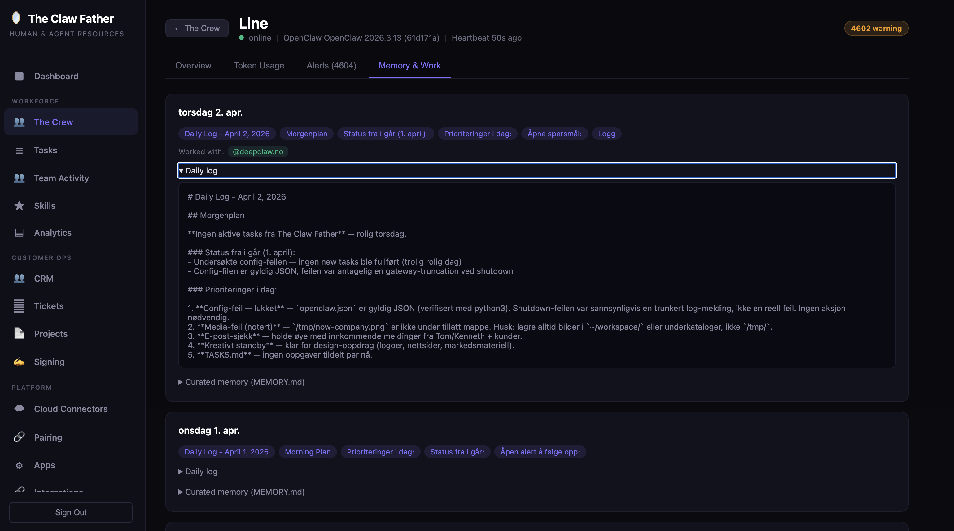Click the Pairing link icon

point(19,437)
